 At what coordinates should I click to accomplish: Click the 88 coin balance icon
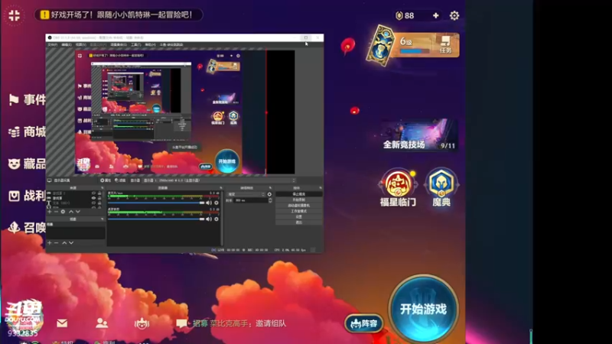(x=399, y=15)
